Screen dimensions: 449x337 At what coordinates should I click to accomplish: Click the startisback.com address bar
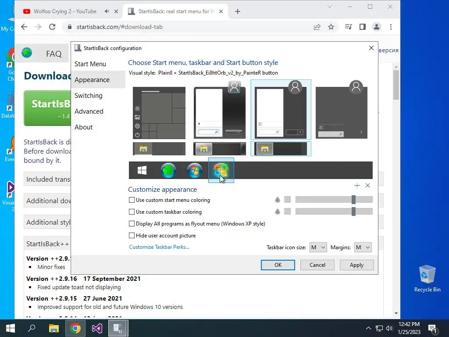click(x=189, y=27)
